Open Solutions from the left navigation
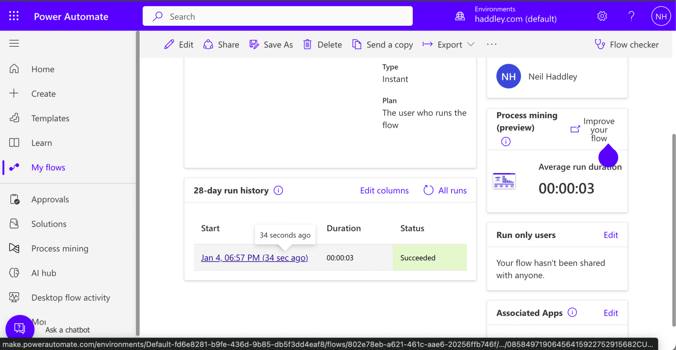 [x=49, y=224]
